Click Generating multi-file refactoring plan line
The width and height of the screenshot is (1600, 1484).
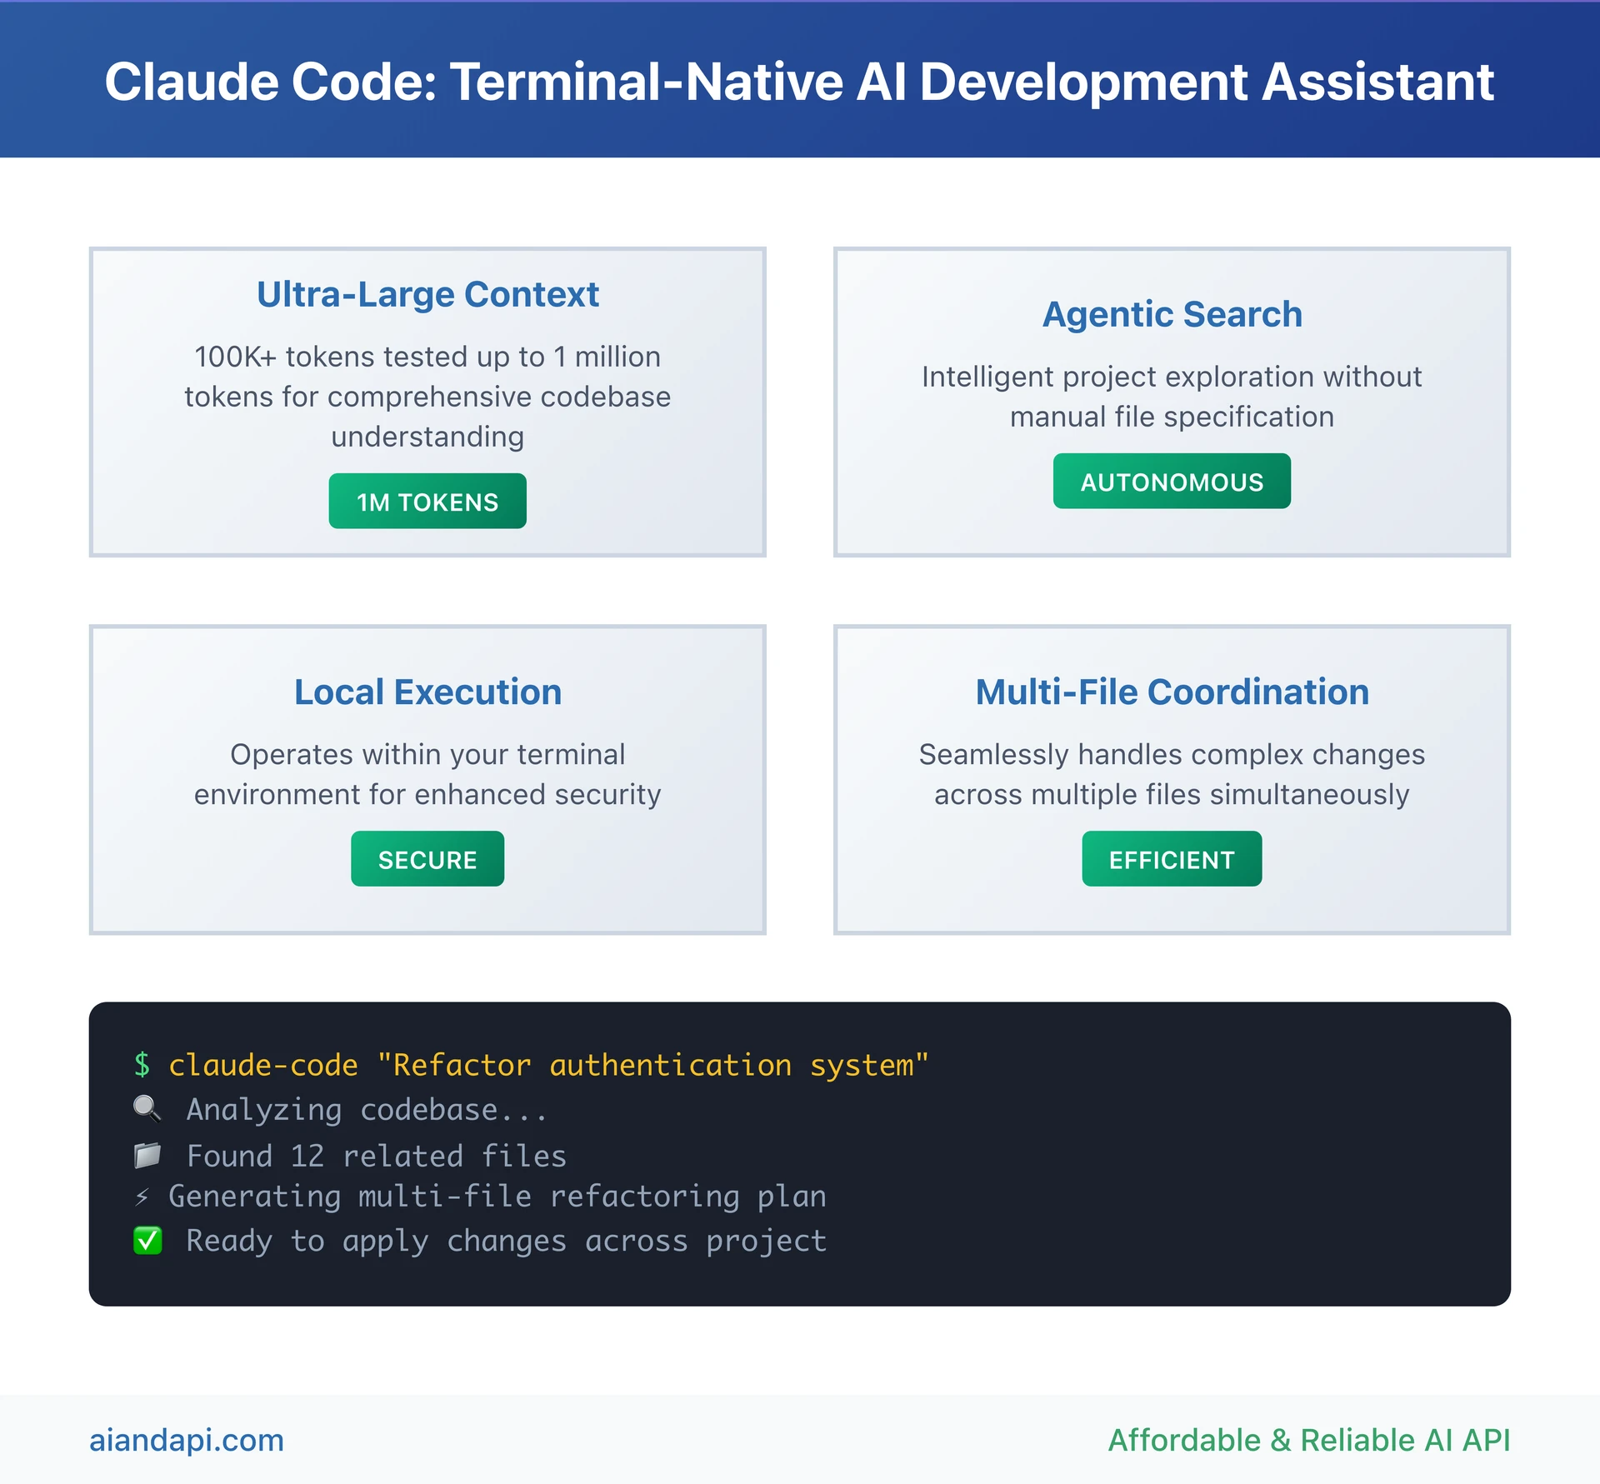[x=497, y=1197]
